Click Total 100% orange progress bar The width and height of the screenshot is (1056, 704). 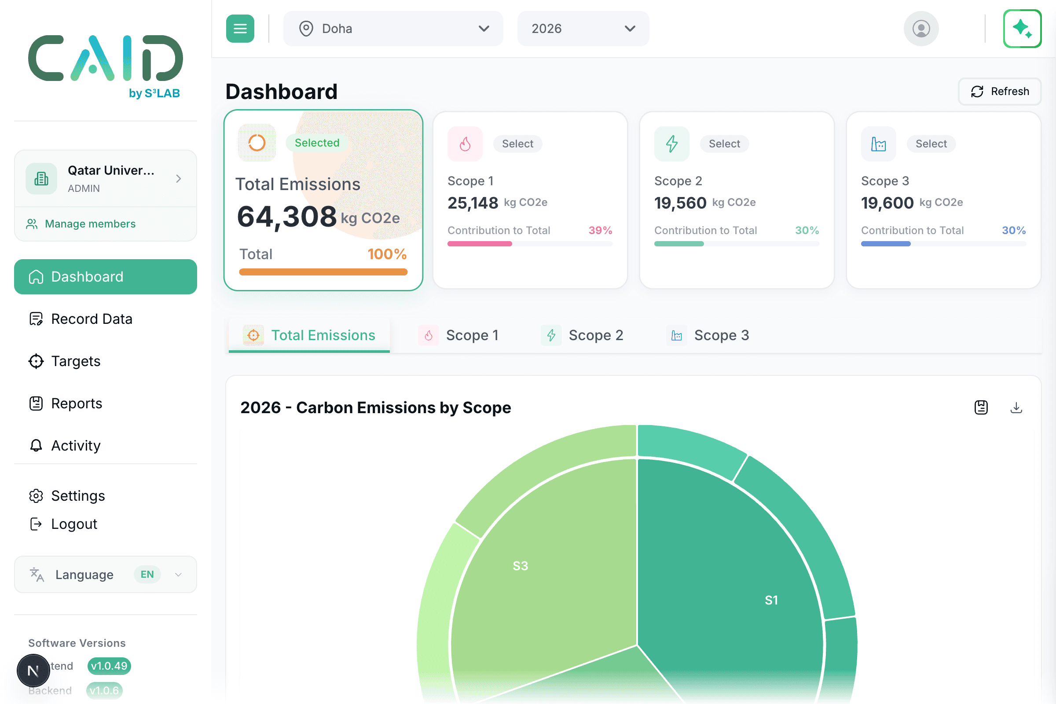click(323, 272)
